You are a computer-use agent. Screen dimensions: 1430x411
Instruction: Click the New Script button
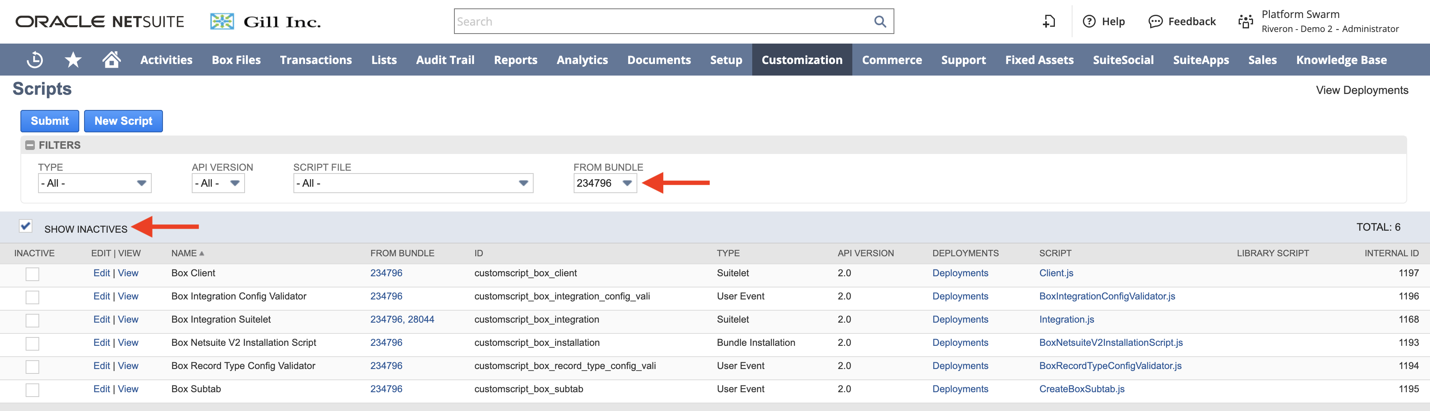click(x=123, y=121)
